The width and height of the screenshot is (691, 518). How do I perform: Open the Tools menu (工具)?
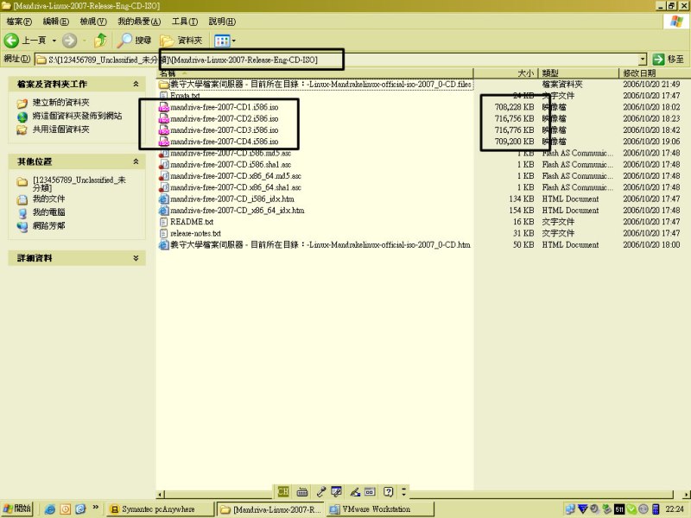click(x=185, y=21)
